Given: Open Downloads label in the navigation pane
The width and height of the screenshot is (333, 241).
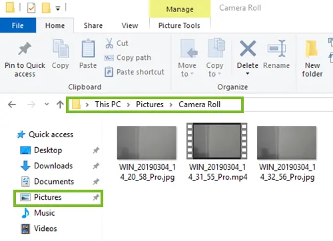Looking at the screenshot, I should [x=53, y=166].
